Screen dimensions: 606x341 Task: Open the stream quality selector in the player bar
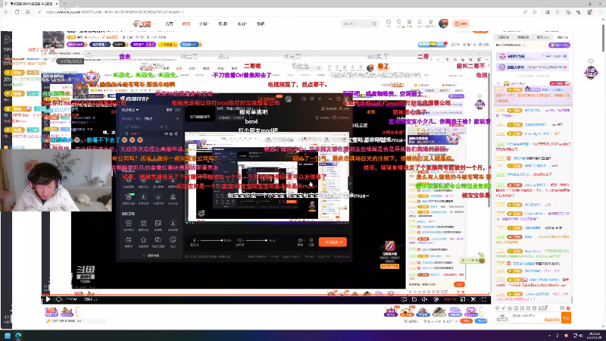[449, 299]
